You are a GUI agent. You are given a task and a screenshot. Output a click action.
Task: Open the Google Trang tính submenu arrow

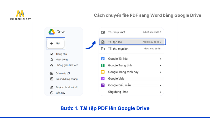coord(160,66)
